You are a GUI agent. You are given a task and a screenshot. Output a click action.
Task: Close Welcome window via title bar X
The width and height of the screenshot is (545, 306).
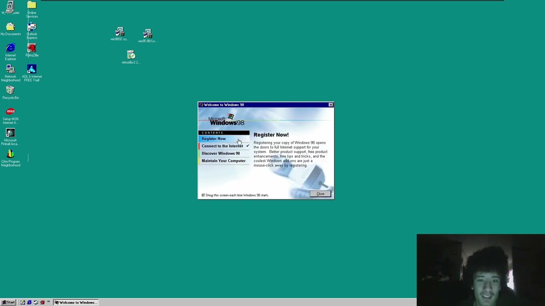[x=330, y=105]
